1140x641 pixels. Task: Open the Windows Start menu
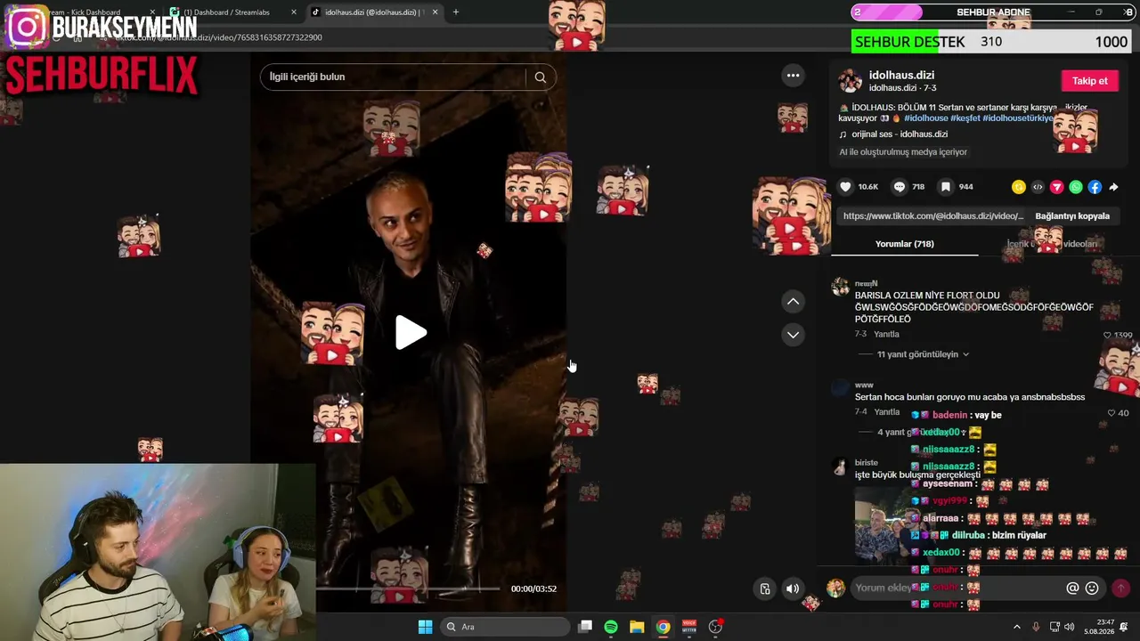click(x=425, y=627)
